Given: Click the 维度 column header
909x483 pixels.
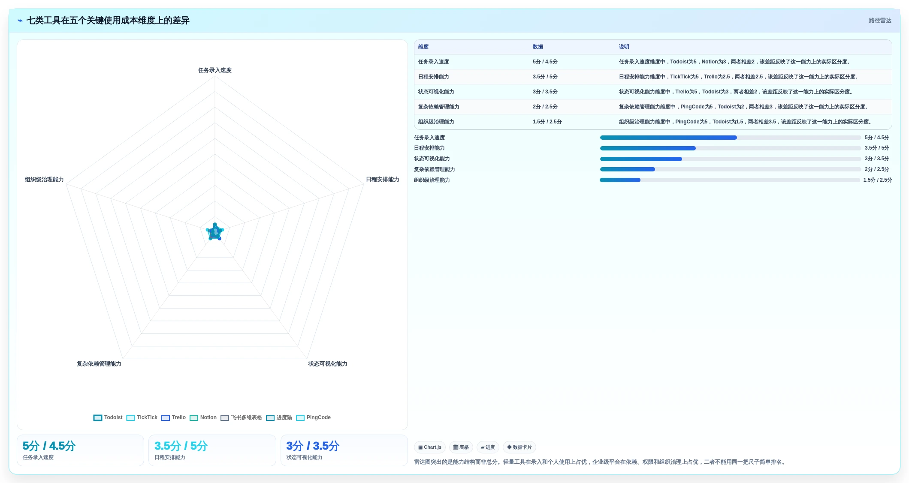Looking at the screenshot, I should [x=423, y=47].
